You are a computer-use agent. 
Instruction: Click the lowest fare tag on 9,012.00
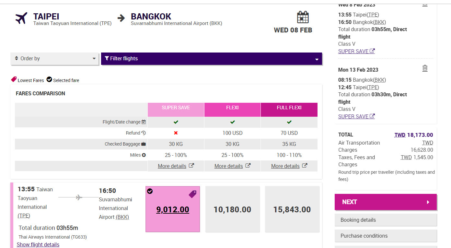192,194
